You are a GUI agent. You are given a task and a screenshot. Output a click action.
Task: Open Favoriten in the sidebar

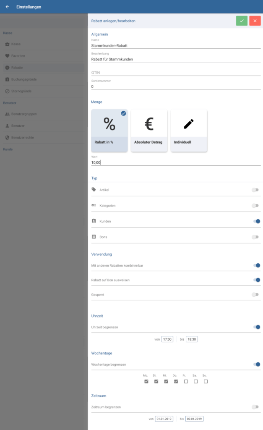click(x=18, y=56)
